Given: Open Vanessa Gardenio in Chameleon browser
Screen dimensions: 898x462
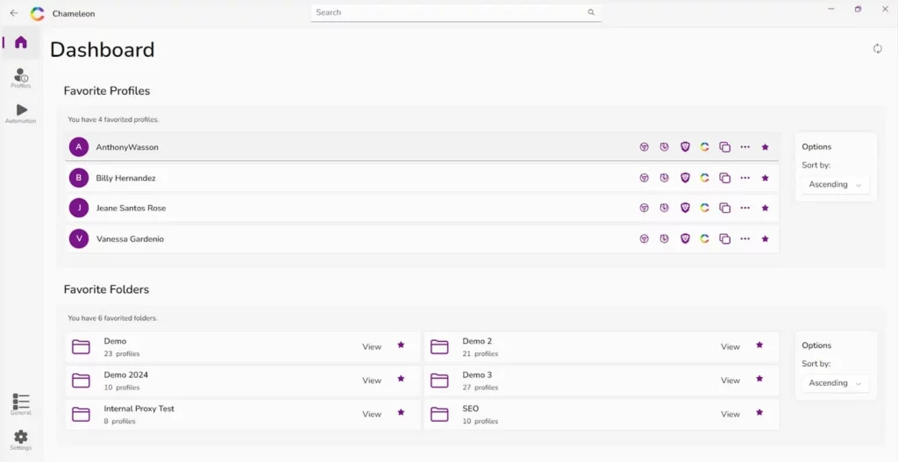Looking at the screenshot, I should click(x=704, y=239).
